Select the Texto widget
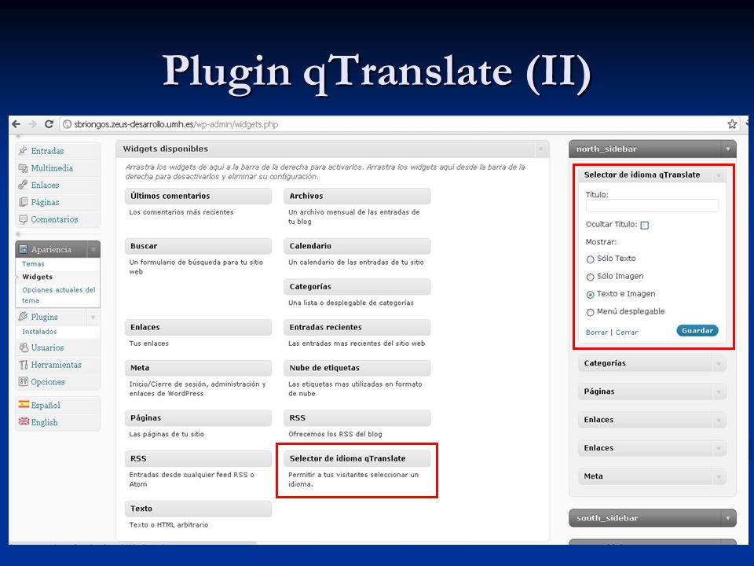The width and height of the screenshot is (754, 566). point(198,509)
